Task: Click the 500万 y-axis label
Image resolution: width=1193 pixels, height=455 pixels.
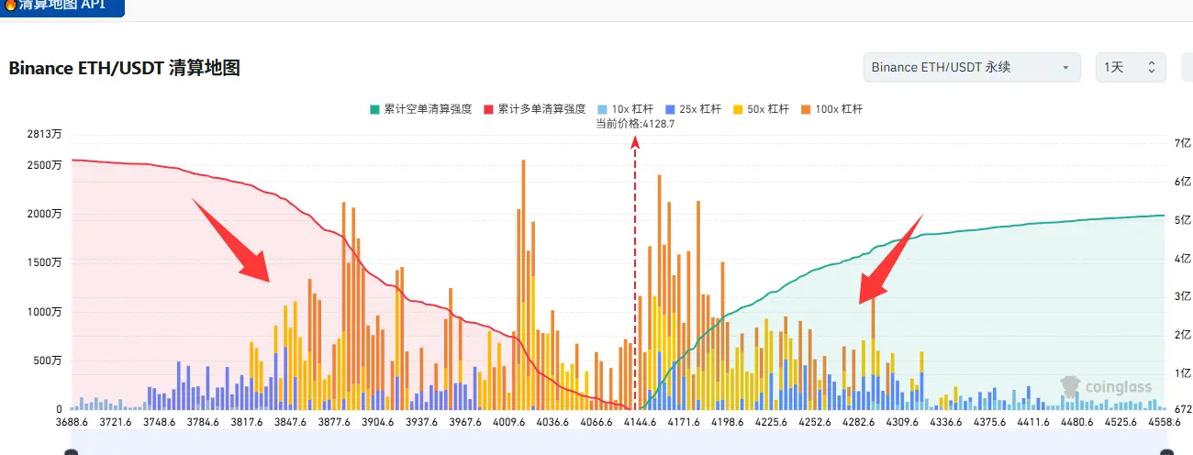Action: click(48, 361)
